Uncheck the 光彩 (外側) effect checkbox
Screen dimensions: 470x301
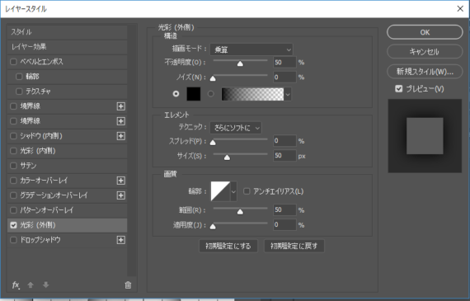[13, 225]
